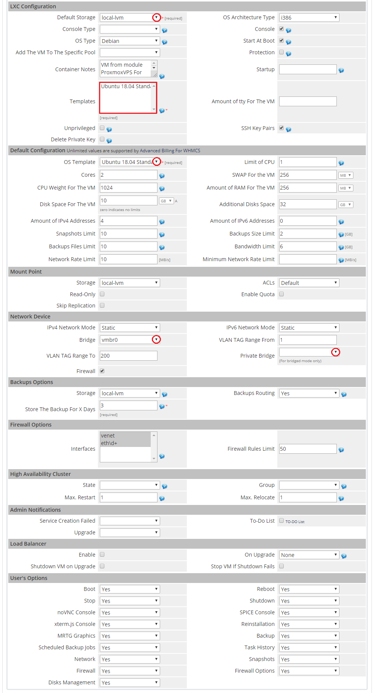Image resolution: width=376 pixels, height=693 pixels.
Task: Show help for Templates list
Action: 162,110
